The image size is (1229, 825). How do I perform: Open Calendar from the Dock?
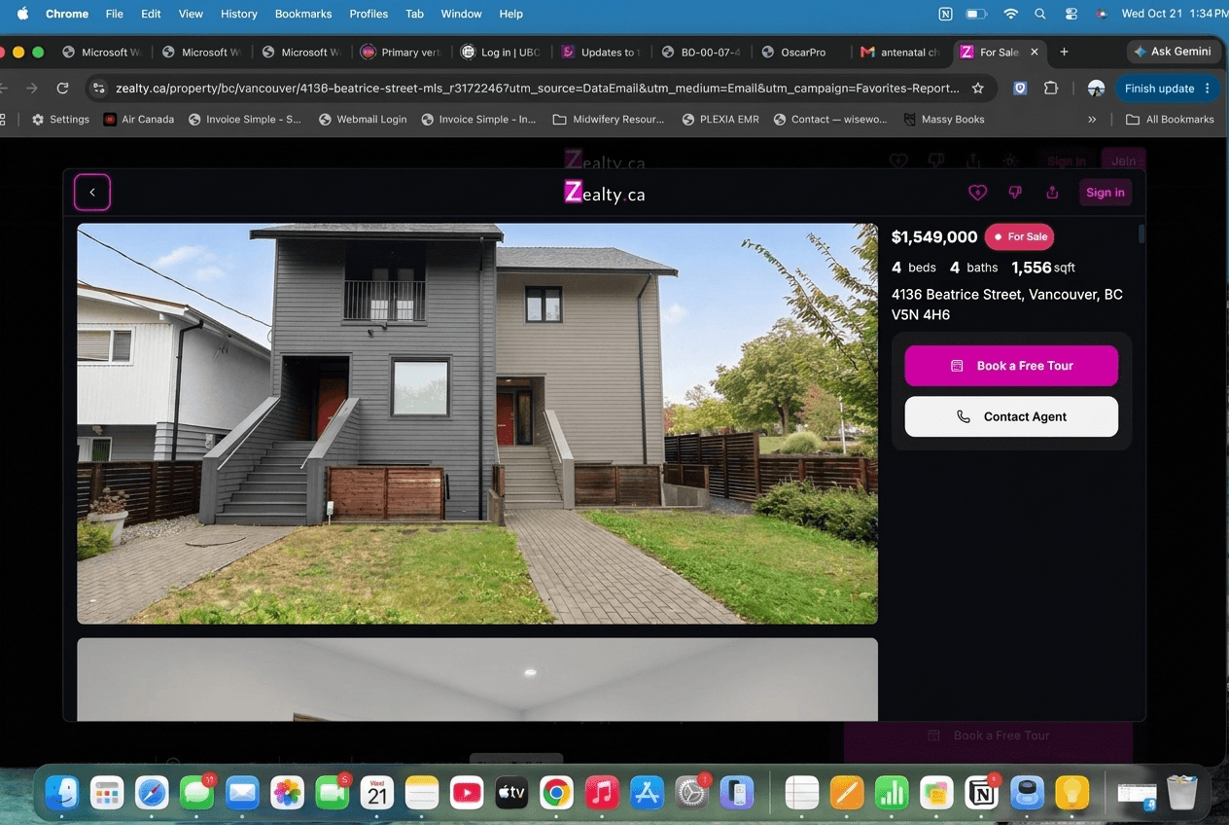(377, 794)
